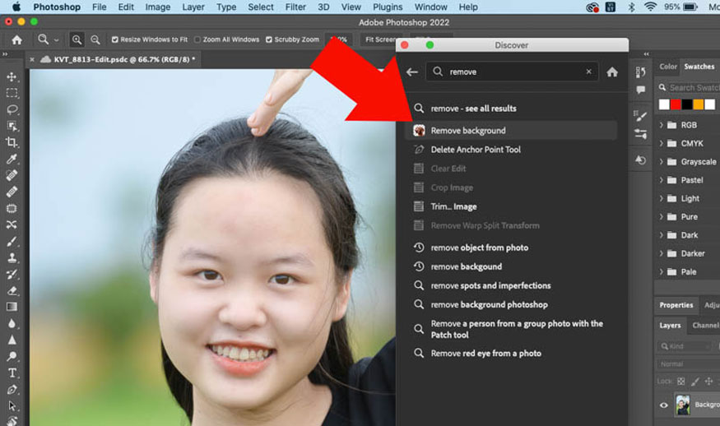The width and height of the screenshot is (720, 426).
Task: Click the Discover search field
Action: point(512,72)
